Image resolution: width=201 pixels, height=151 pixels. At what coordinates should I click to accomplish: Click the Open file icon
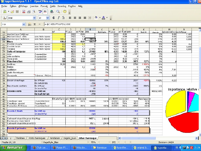(x=12, y=12)
